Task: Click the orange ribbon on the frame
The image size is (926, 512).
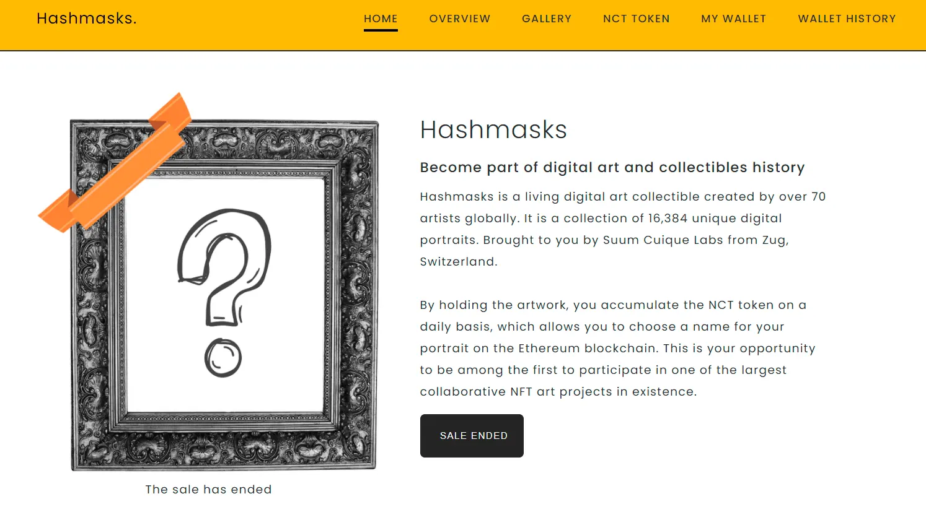Action: [x=118, y=166]
